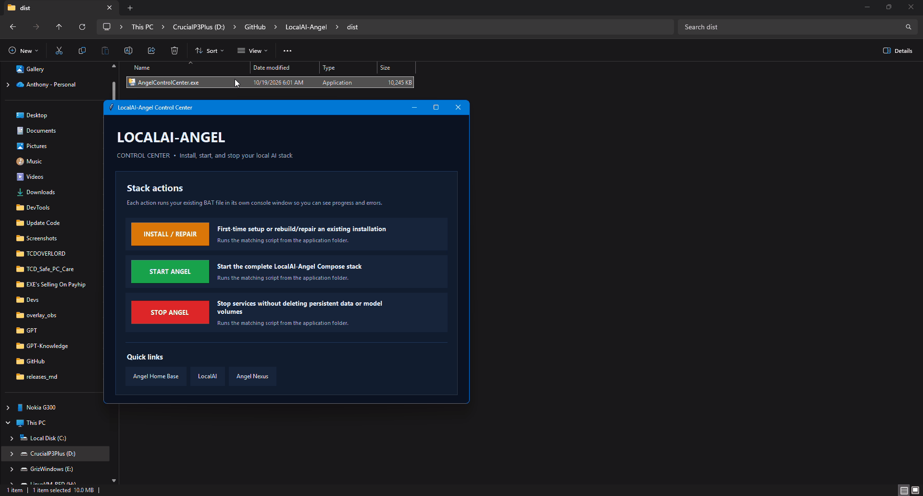Click LocalAI-Angel in the address breadcrumb
Viewport: 923px width, 496px height.
pyautogui.click(x=306, y=27)
